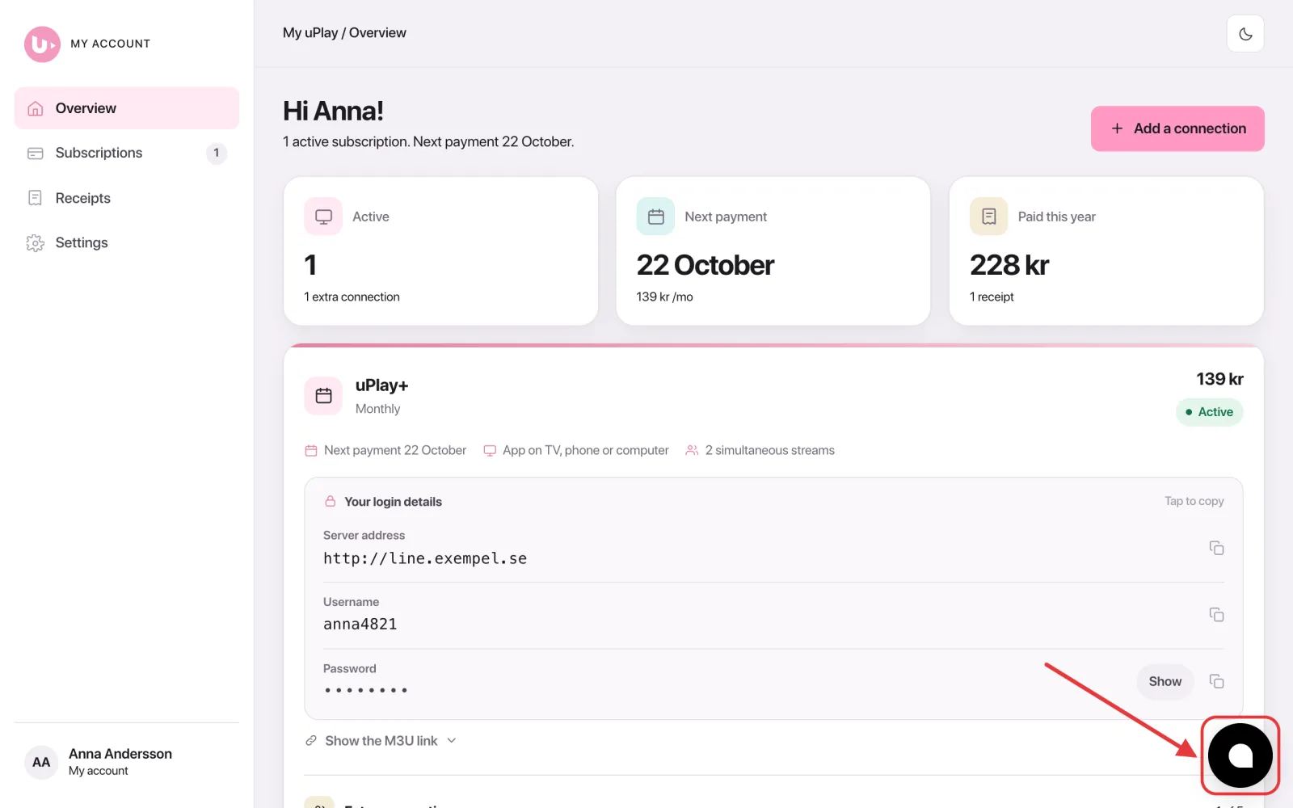Open the Anna Andersson account profile

[x=127, y=762]
